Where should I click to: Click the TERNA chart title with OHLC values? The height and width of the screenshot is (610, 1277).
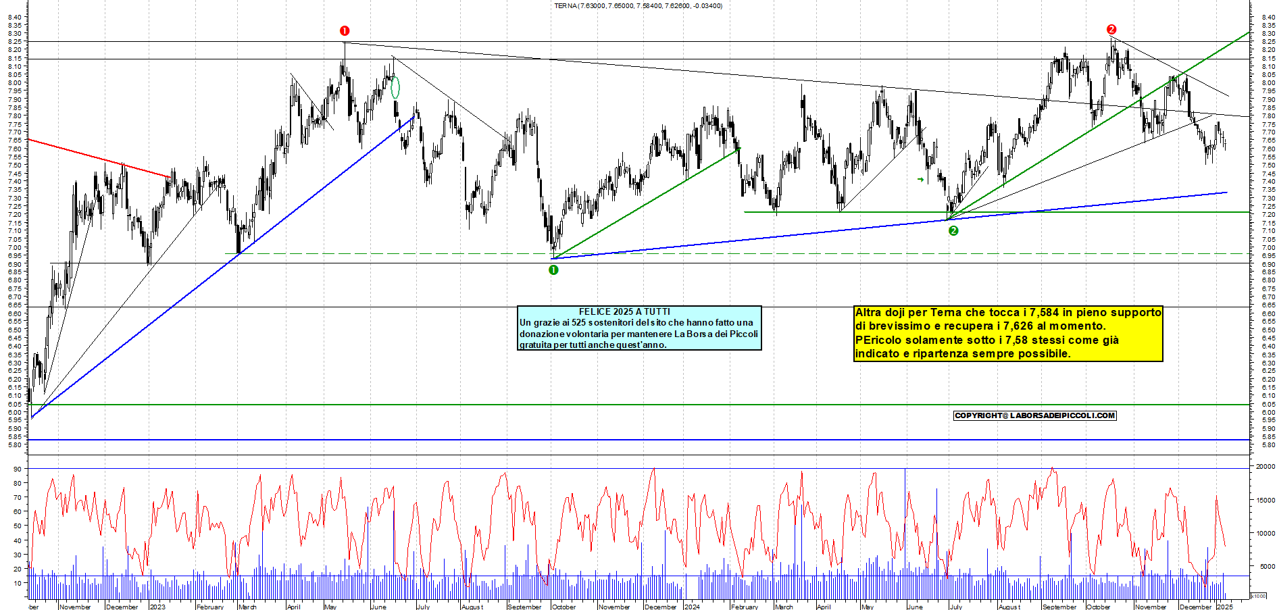pyautogui.click(x=638, y=6)
